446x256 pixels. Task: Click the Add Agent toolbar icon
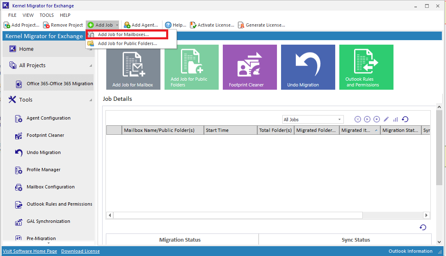(127, 25)
